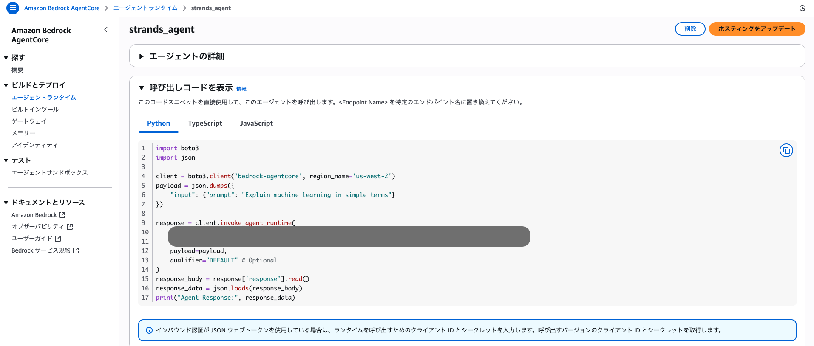814x346 pixels.
Task: Open the 情報 info link
Action: (x=241, y=89)
